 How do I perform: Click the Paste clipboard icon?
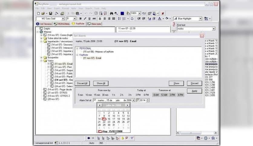tap(77, 14)
